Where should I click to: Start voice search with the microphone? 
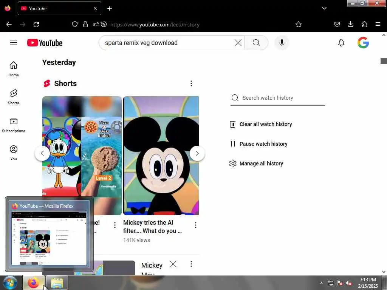[282, 43]
